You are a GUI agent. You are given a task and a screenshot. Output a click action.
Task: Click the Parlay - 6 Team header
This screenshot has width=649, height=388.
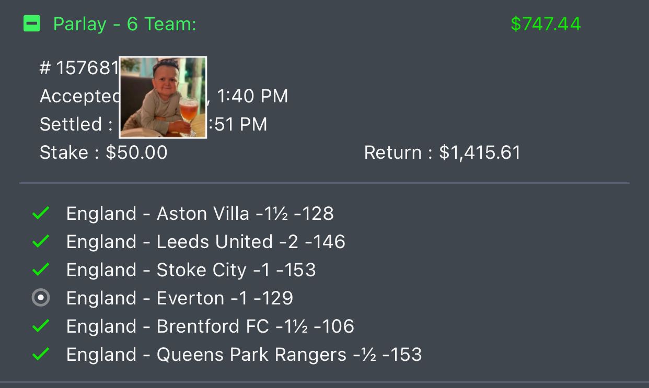click(124, 24)
